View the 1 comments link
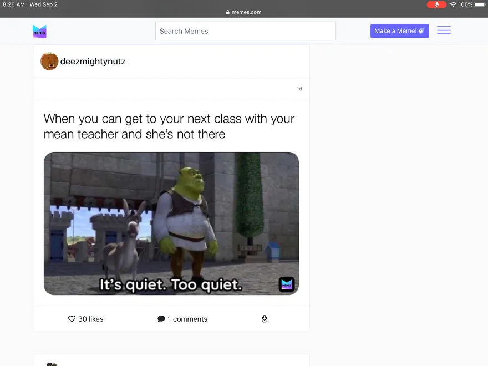This screenshot has height=366, width=488. coord(187,319)
